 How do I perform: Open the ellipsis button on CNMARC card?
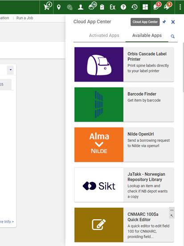(x=172, y=210)
